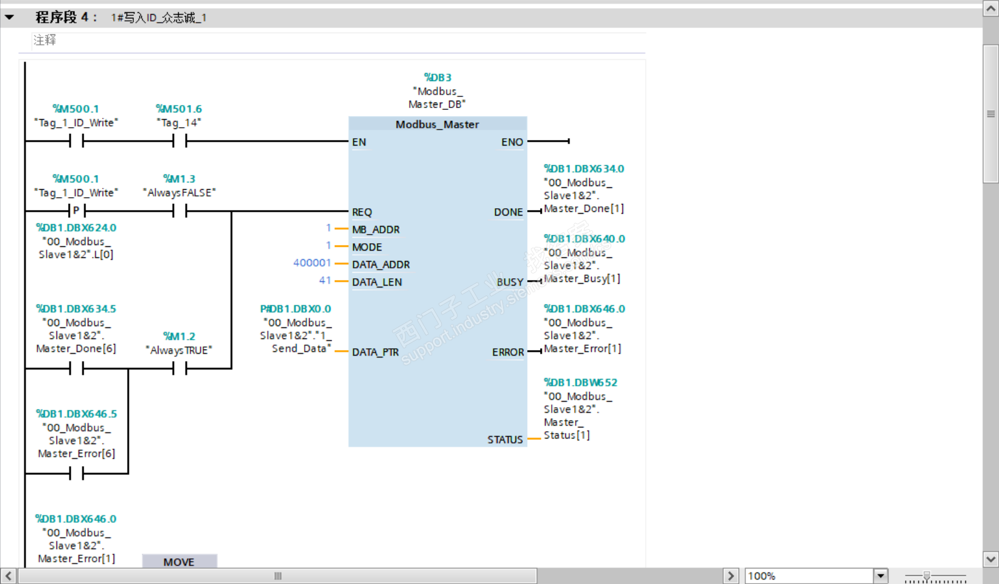Click the MODE parameter label
The width and height of the screenshot is (999, 584).
click(x=367, y=247)
